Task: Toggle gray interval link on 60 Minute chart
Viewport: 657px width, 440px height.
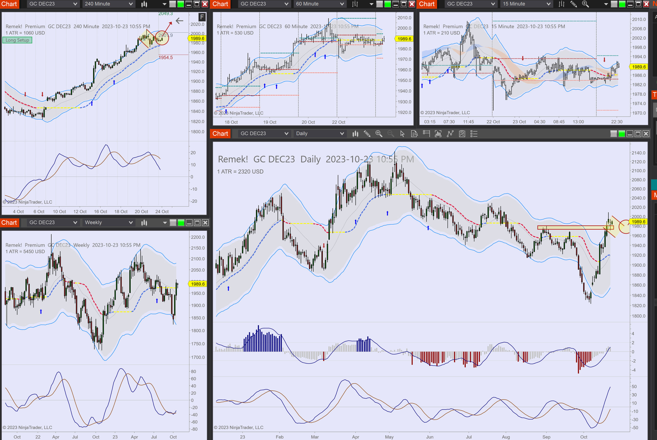Action: tap(379, 4)
